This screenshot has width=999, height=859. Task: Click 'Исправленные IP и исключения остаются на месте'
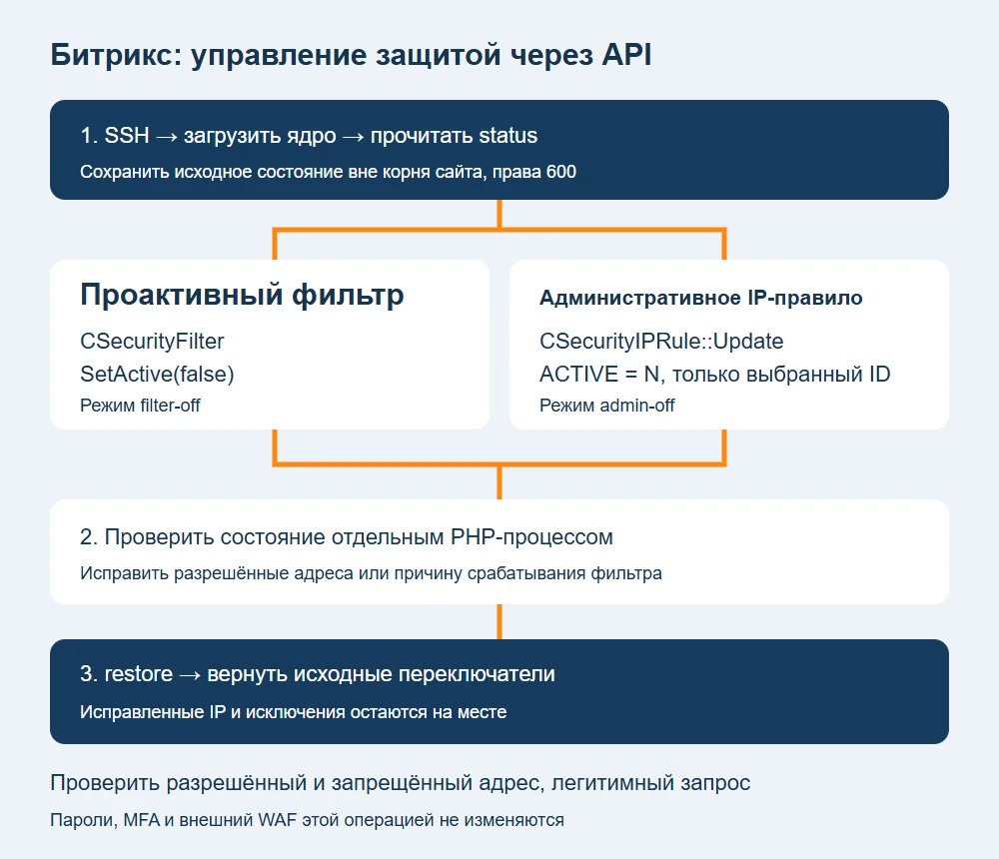coord(293,712)
